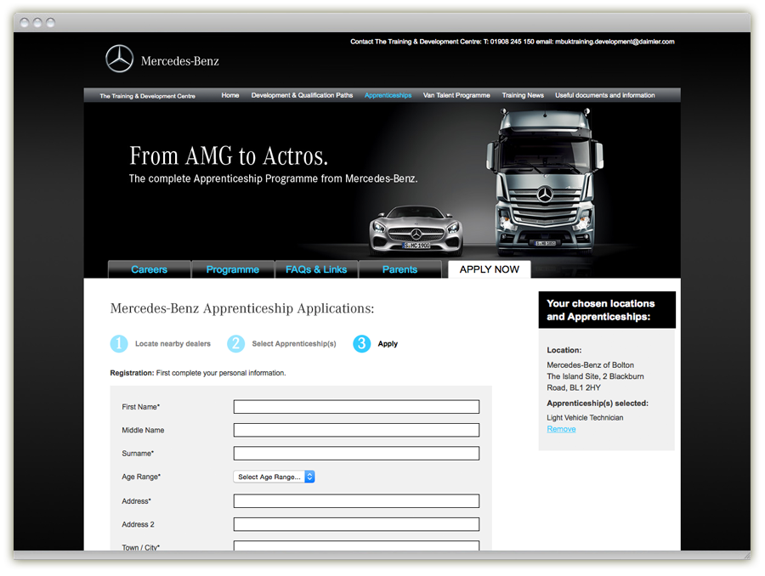Click the step 1 circle icon
Image resolution: width=765 pixels, height=576 pixels.
(119, 344)
